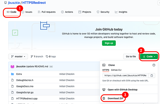The image size is (160, 104).
Task: Copy the clone URL with clipboard icon
Action: (152, 76)
